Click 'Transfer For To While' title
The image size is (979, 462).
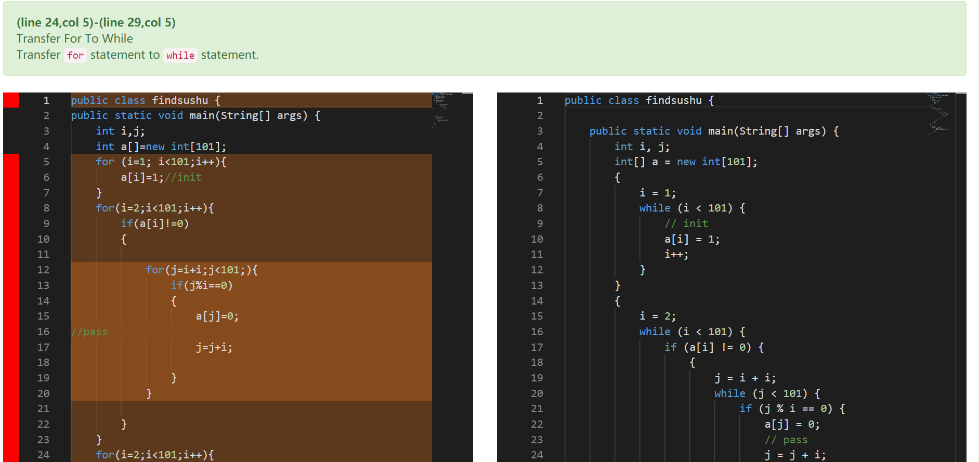pos(75,38)
